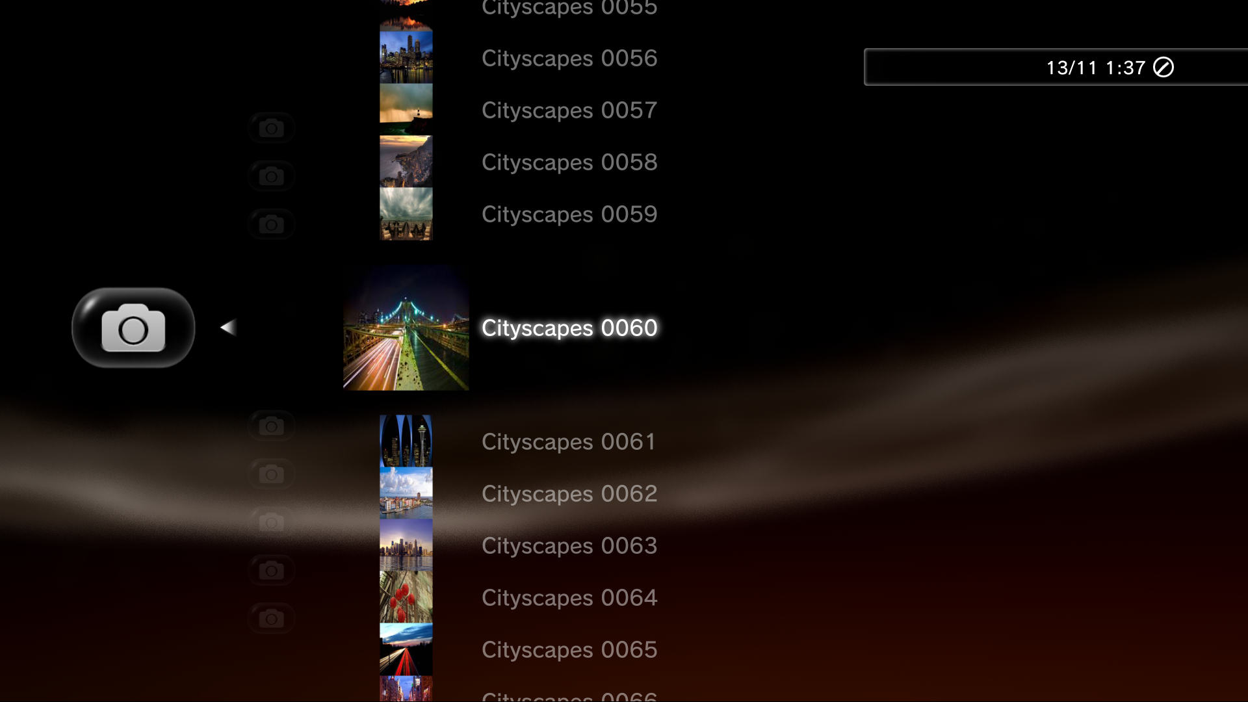This screenshot has height=702, width=1248.
Task: Select the faded camera icon directly above the Cityscapes 0060 row
Action: coord(271,224)
